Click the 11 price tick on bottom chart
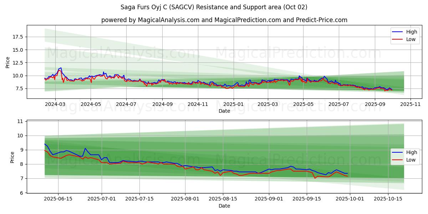 [x=20, y=121]
